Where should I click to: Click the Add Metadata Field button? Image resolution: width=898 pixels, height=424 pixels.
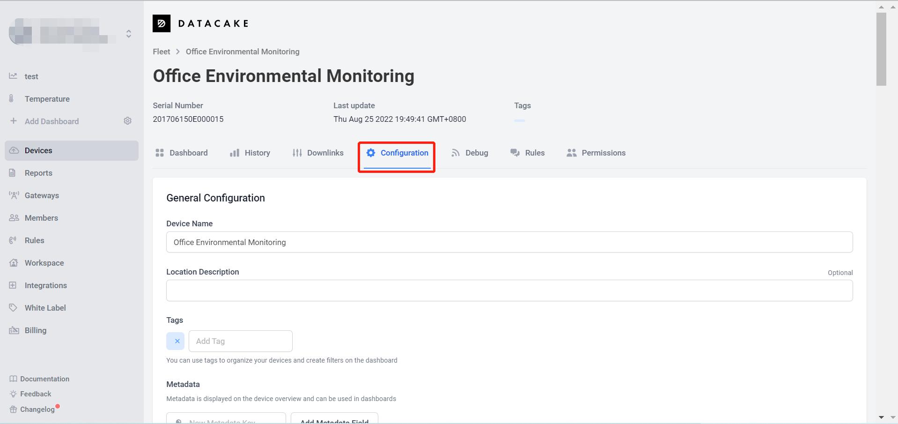334,419
